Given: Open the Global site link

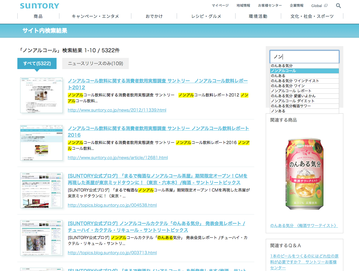Looking at the screenshot, I should (316, 6).
